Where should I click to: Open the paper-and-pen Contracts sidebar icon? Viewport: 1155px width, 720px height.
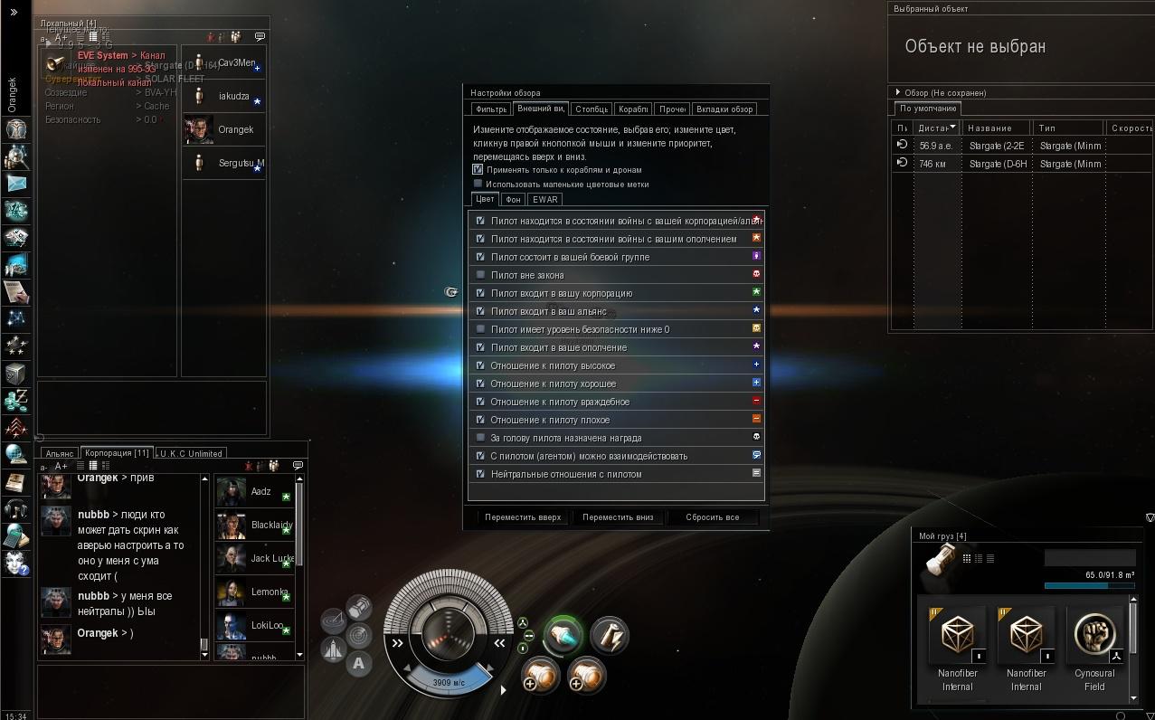pos(16,291)
